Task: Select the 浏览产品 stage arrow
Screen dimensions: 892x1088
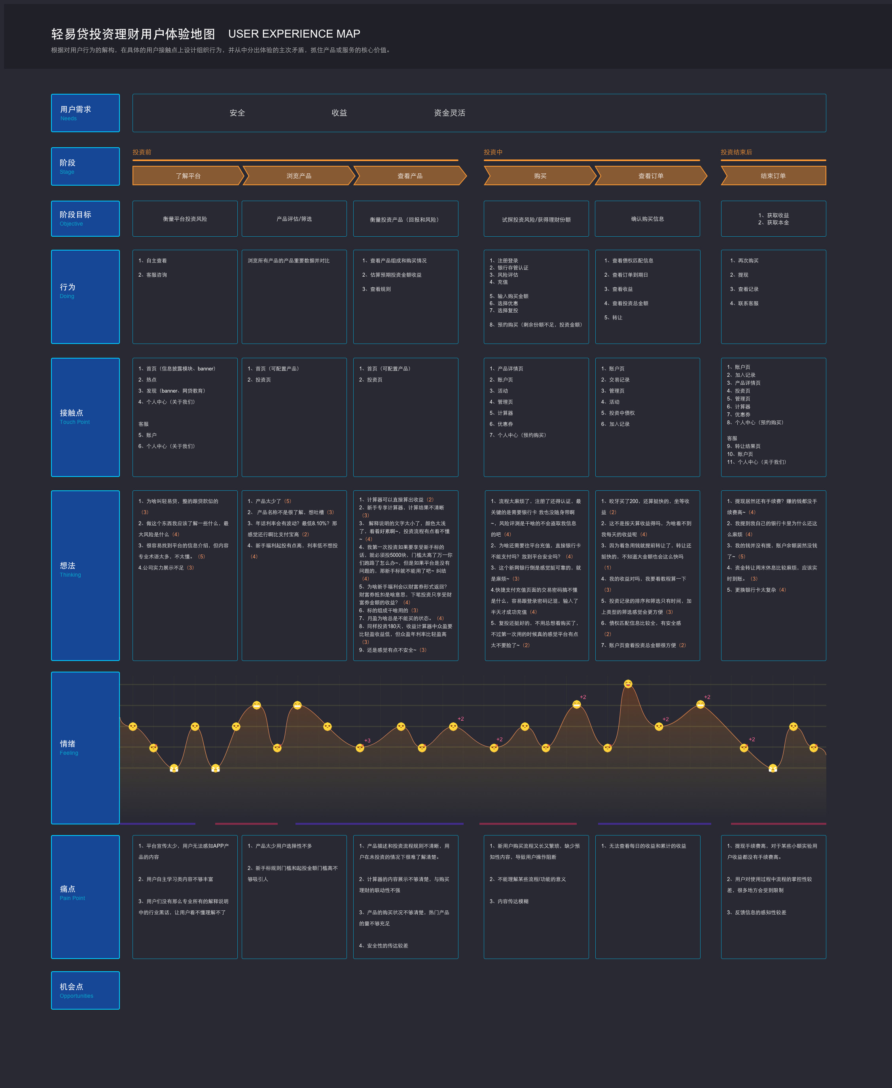Action: (299, 176)
